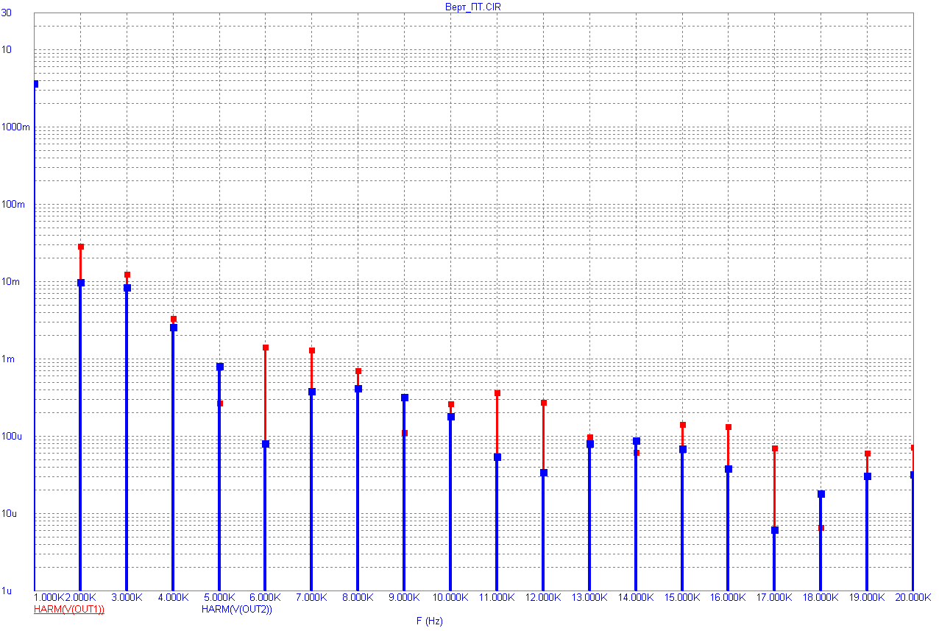The width and height of the screenshot is (939, 631).
Task: Click the plot title Верт_ПТ.CIR
Action: [x=474, y=7]
